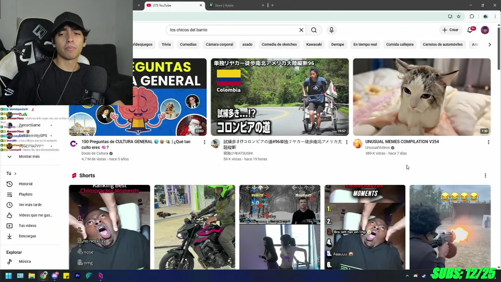Open Windows Start menu
Image resolution: width=501 pixels, height=282 pixels.
[x=8, y=276]
